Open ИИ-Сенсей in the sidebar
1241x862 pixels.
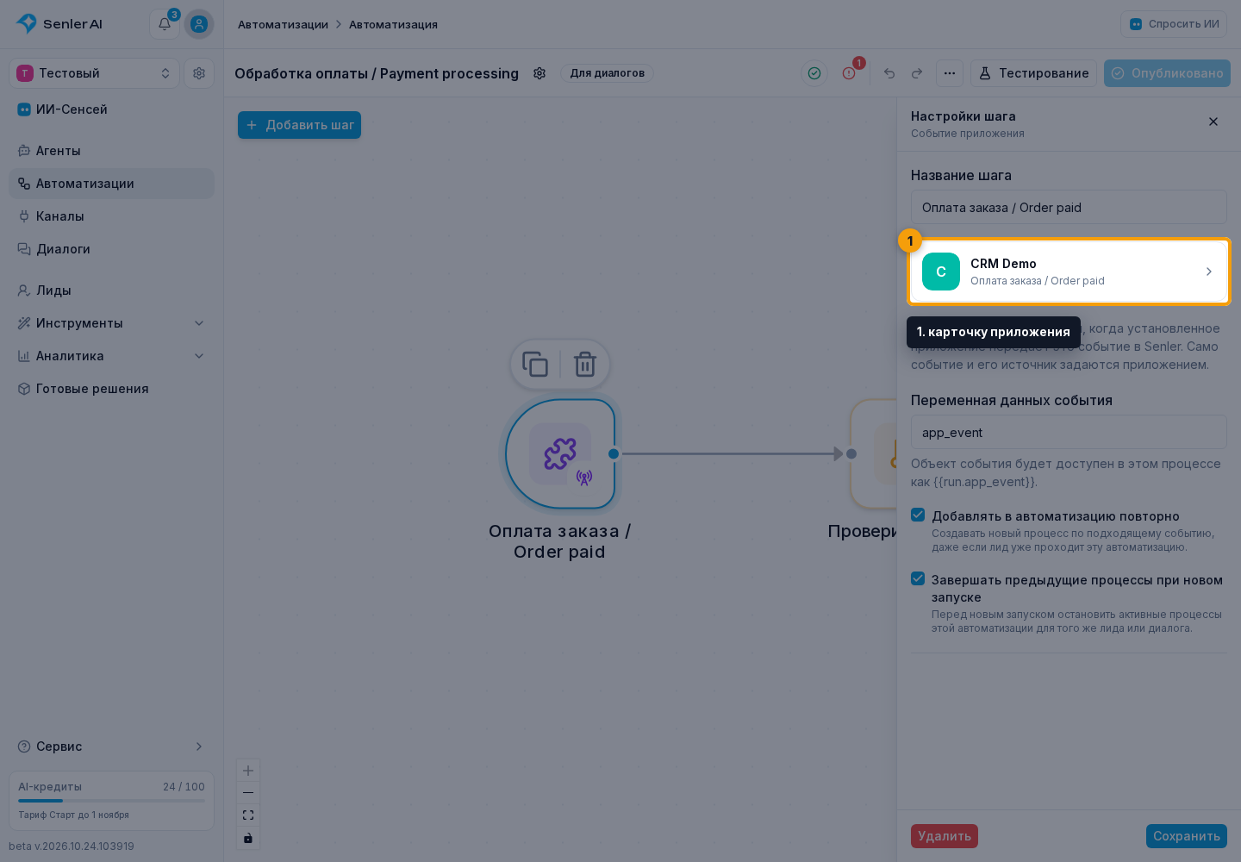(x=112, y=109)
